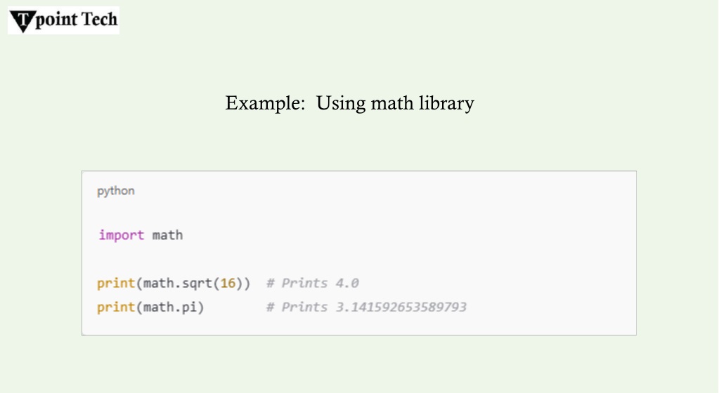This screenshot has height=393, width=719.
Task: Click the 'math' module name after import
Action: (167, 235)
